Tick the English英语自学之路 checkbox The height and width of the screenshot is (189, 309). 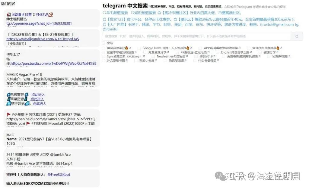pyautogui.click(x=218, y=52)
